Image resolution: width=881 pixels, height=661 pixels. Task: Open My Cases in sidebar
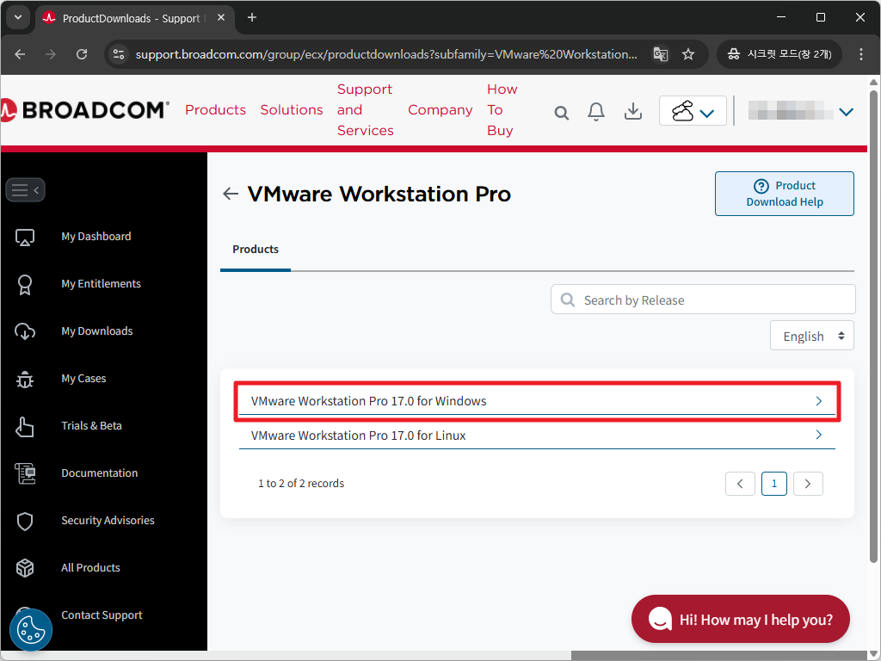click(x=83, y=379)
